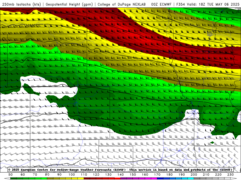Click the "50" value on the color scale
The height and width of the screenshot is (180, 241).
tap(11, 175)
